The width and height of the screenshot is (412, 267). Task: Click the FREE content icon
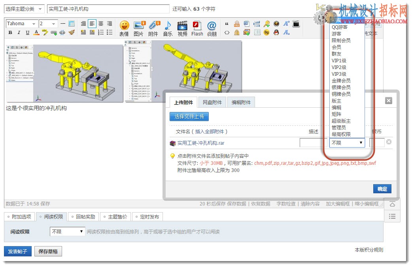click(237, 24)
